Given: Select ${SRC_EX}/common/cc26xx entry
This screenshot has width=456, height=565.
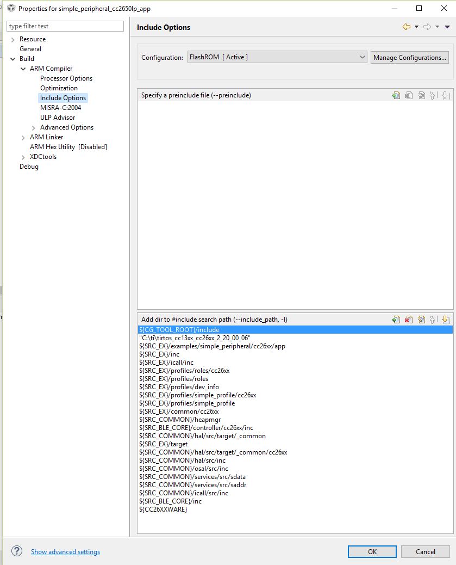Looking at the screenshot, I should [179, 412].
